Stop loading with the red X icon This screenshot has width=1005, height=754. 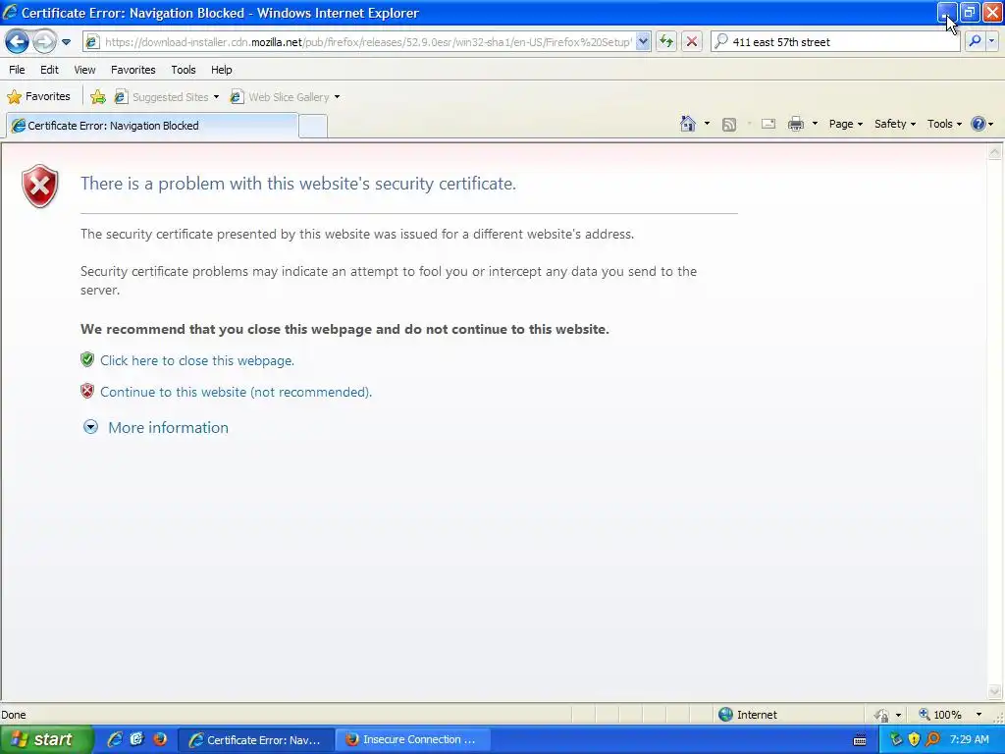[692, 42]
